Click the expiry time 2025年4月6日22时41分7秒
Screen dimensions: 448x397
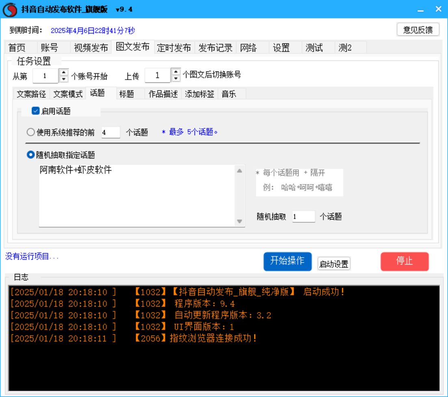point(93,30)
